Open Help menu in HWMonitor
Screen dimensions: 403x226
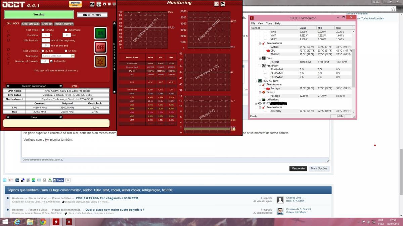278,23
